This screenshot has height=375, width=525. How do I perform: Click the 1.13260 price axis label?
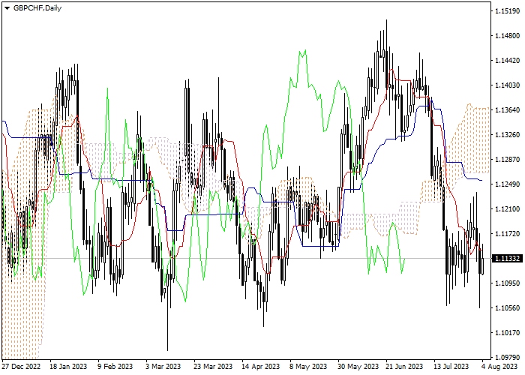tap(507, 135)
